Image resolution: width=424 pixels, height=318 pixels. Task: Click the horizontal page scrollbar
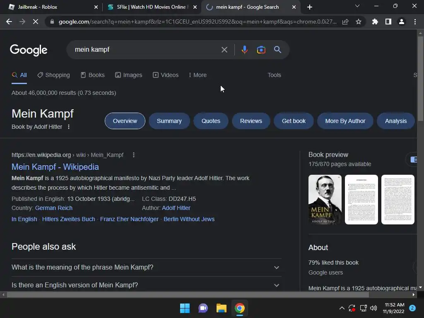[188, 295]
